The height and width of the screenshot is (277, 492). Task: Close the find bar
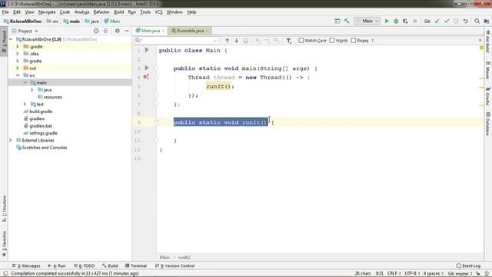tap(480, 40)
